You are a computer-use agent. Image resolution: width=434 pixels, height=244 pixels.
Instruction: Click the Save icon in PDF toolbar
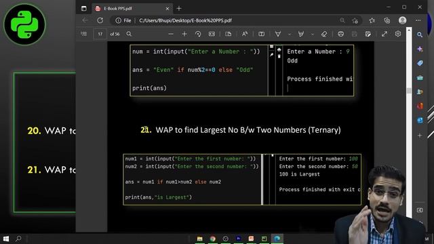pyautogui.click(x=354, y=34)
